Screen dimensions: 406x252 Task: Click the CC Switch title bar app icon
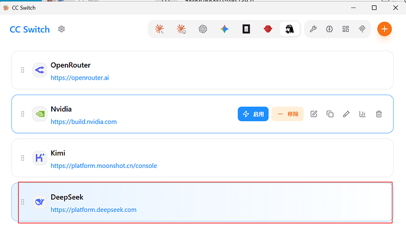[x=6, y=8]
